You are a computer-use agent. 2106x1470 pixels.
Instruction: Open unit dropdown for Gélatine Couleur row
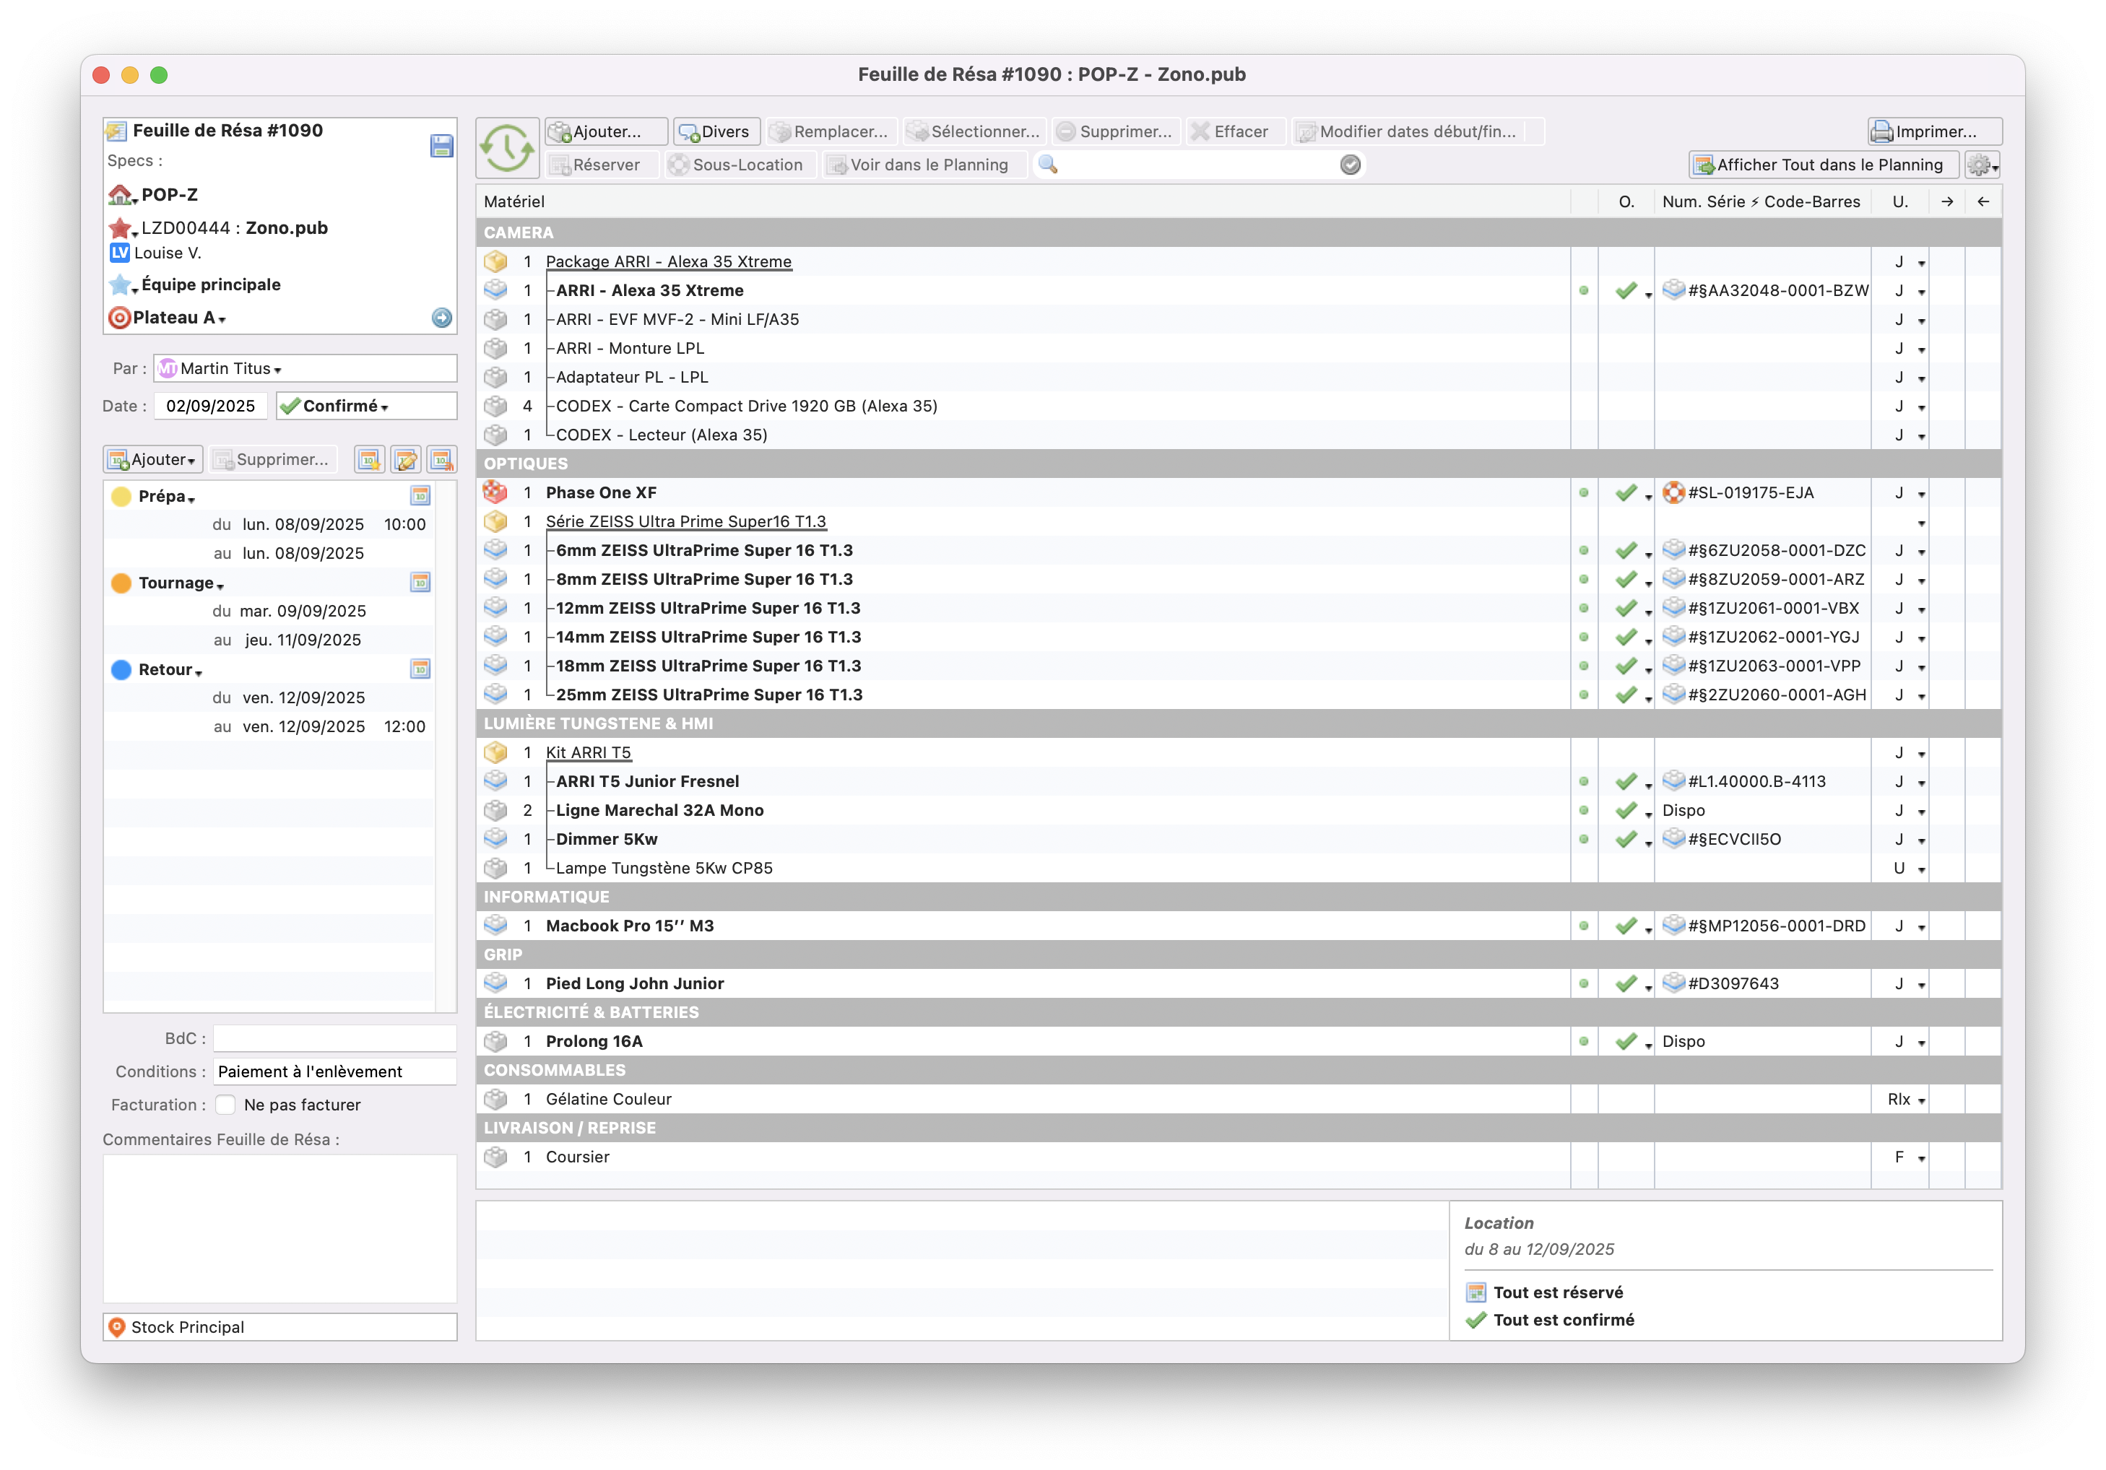(1920, 1100)
